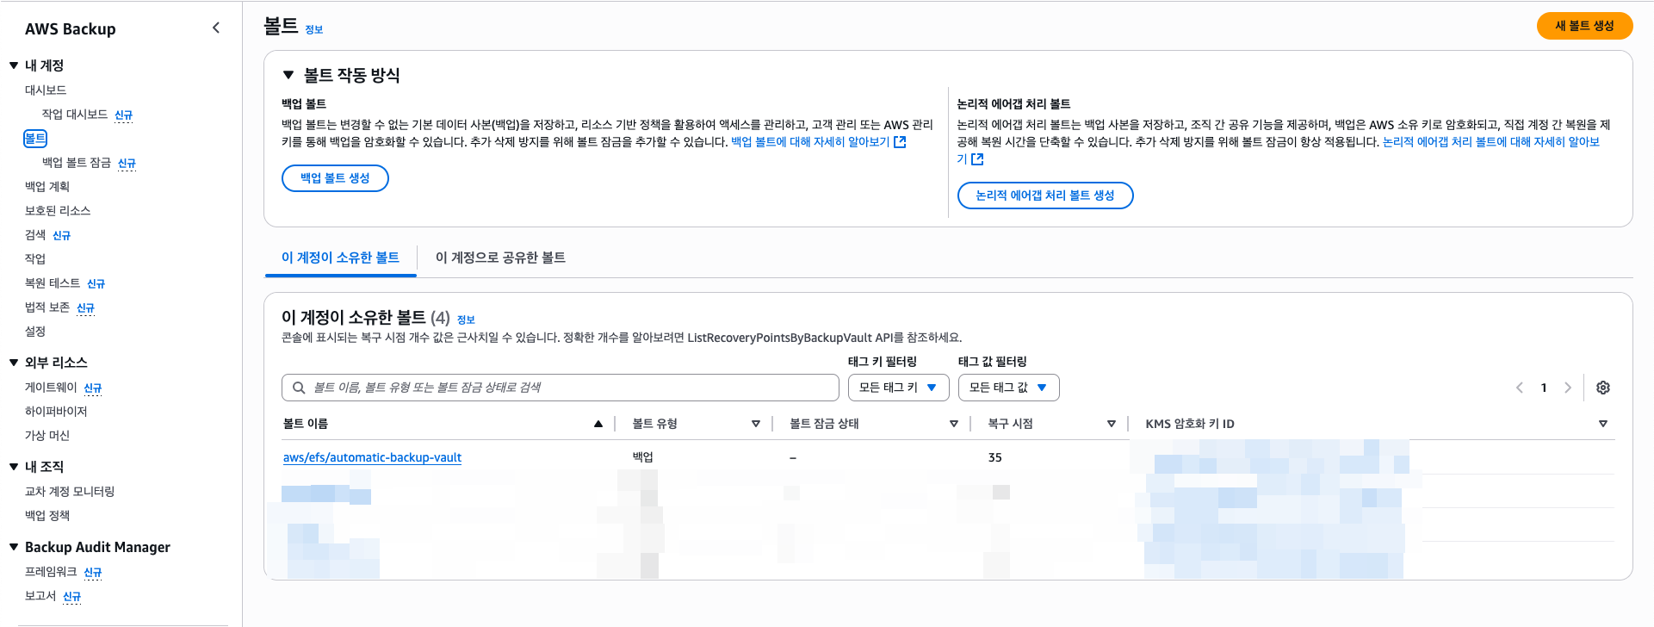Image resolution: width=1654 pixels, height=627 pixels.
Task: Sort table by 볼트 잠금 상태 column
Action: click(x=953, y=424)
